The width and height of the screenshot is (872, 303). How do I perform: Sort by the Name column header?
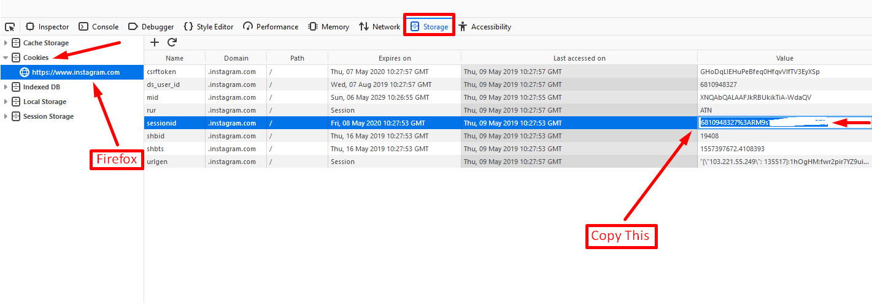tap(175, 58)
